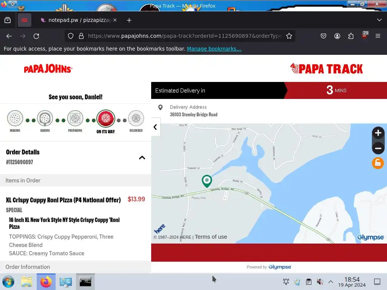Click the papajohns.com URL address bar
This screenshot has height=290, width=387.
[x=184, y=36]
